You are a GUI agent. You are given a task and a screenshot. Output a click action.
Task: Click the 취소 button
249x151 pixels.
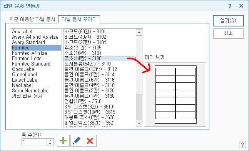(x=228, y=33)
